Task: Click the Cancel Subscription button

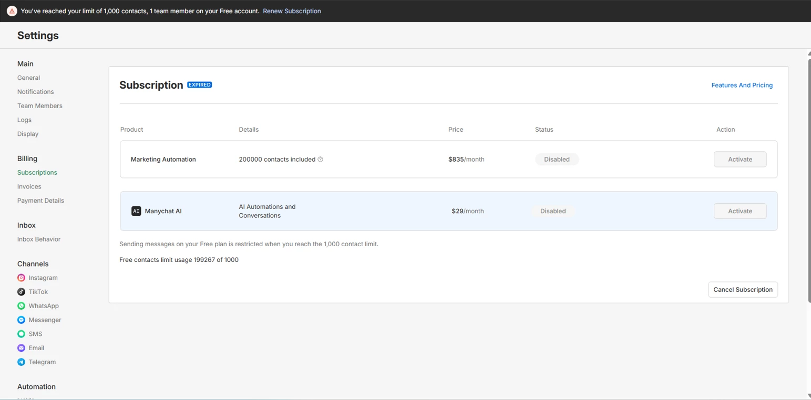Action: coord(743,290)
